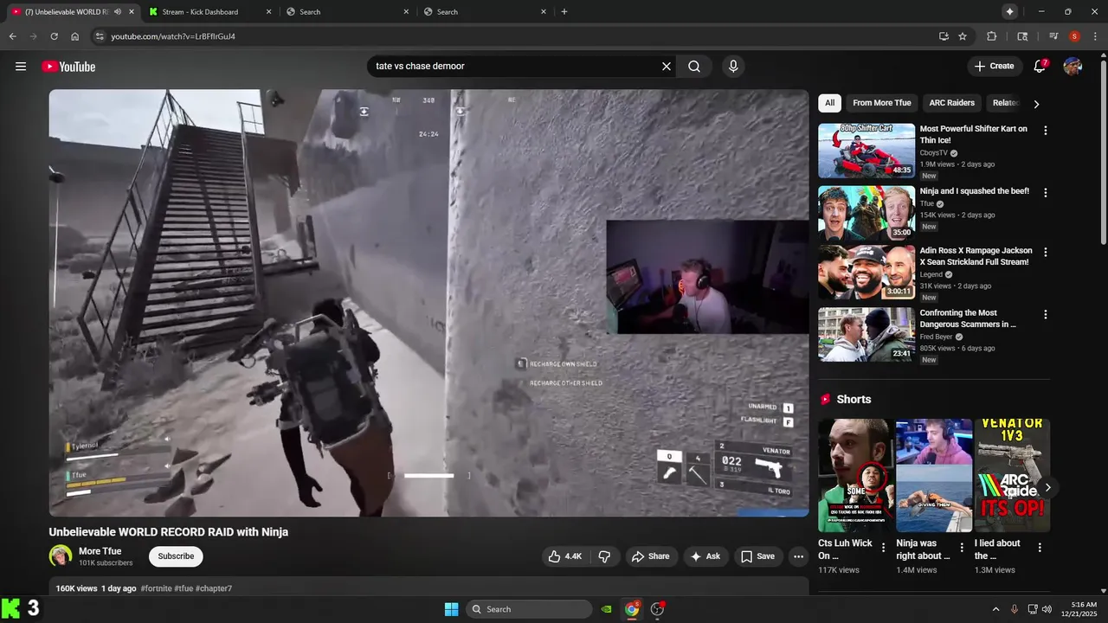Show next Shorts with arrow button

point(1047,488)
